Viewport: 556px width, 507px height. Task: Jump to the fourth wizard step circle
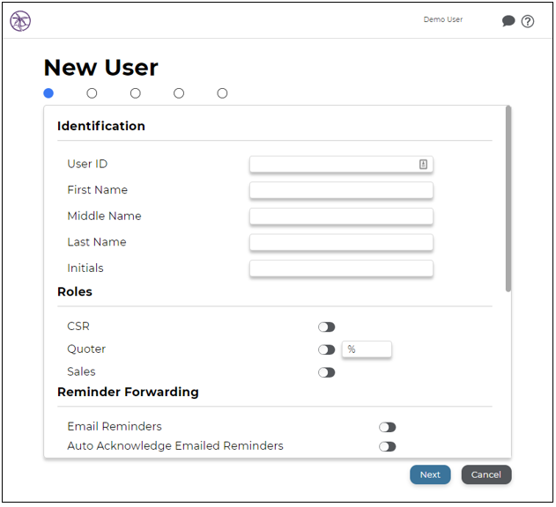(179, 93)
